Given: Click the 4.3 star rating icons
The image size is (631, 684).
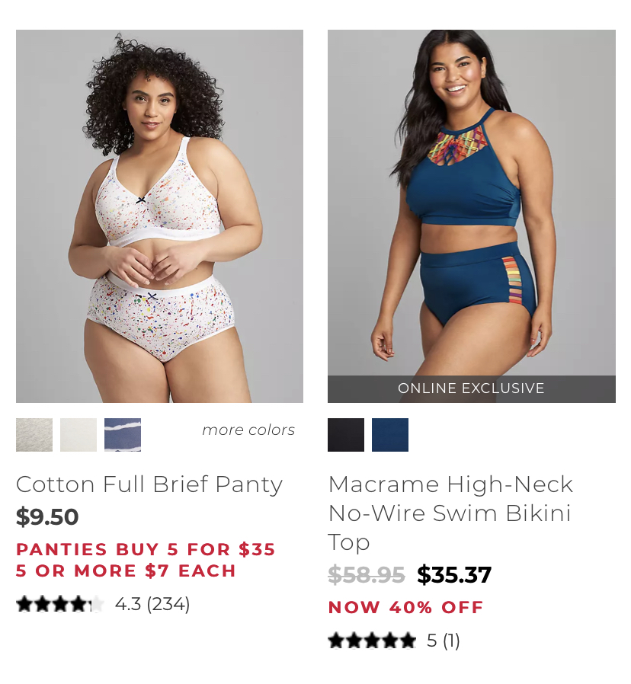Looking at the screenshot, I should coord(60,604).
